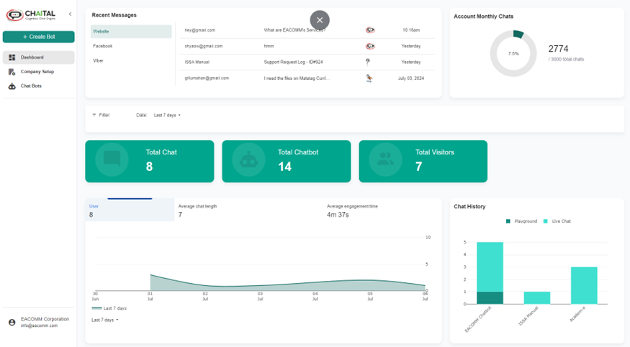Click the EACOMM Corporation account avatar icon

tap(12, 322)
